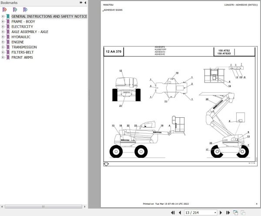The width and height of the screenshot is (261, 216).
Task: Click the Printed on date footer text
Action: tap(166, 204)
